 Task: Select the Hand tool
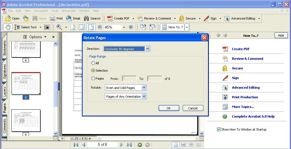point(8,27)
